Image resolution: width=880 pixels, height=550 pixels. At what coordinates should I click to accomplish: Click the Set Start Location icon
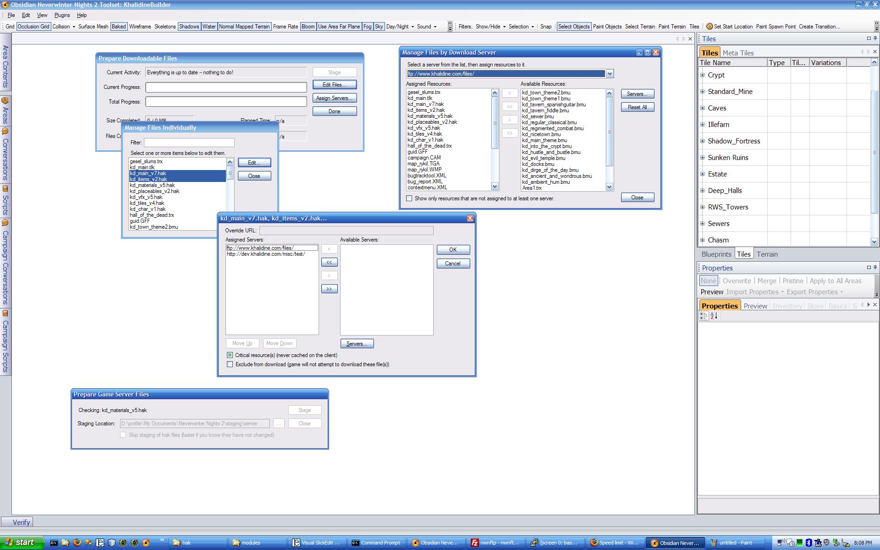709,27
